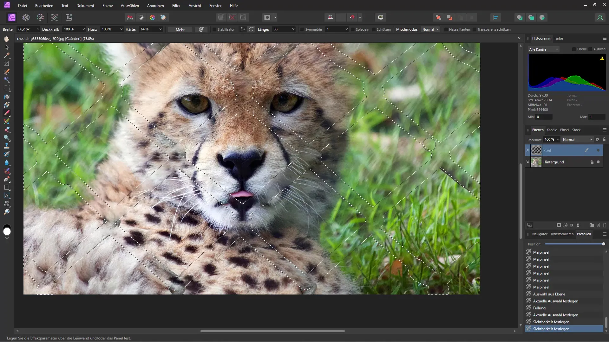Open the Härte dropdown

coord(160,29)
